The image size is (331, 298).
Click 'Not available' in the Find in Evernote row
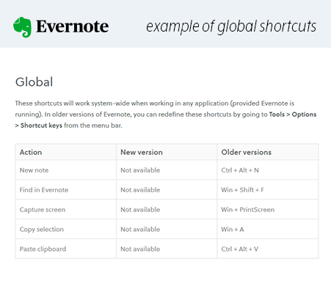point(140,190)
